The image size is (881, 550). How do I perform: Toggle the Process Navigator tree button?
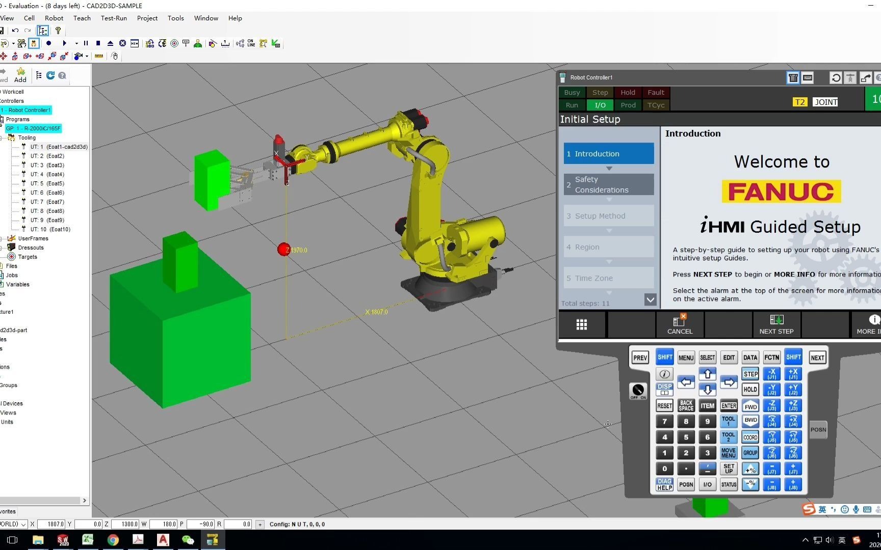click(x=43, y=31)
